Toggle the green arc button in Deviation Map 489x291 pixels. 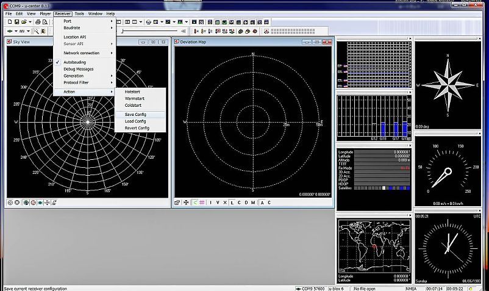click(x=195, y=203)
